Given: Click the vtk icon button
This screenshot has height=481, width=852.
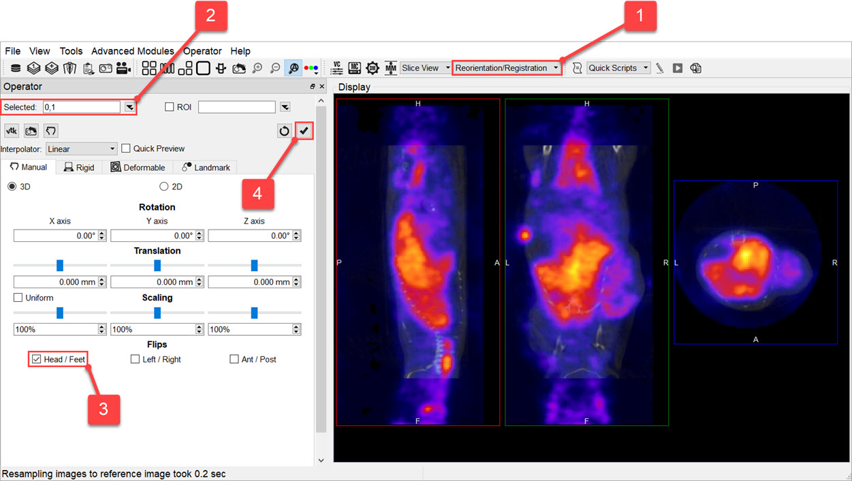Looking at the screenshot, I should click(12, 131).
